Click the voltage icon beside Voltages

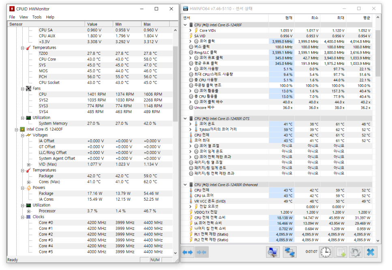coord(28,135)
